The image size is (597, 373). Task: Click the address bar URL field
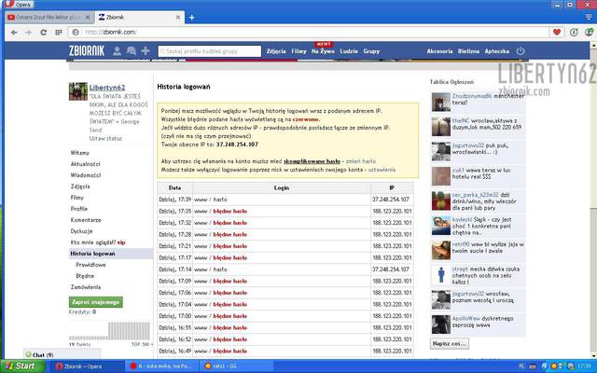click(x=309, y=33)
